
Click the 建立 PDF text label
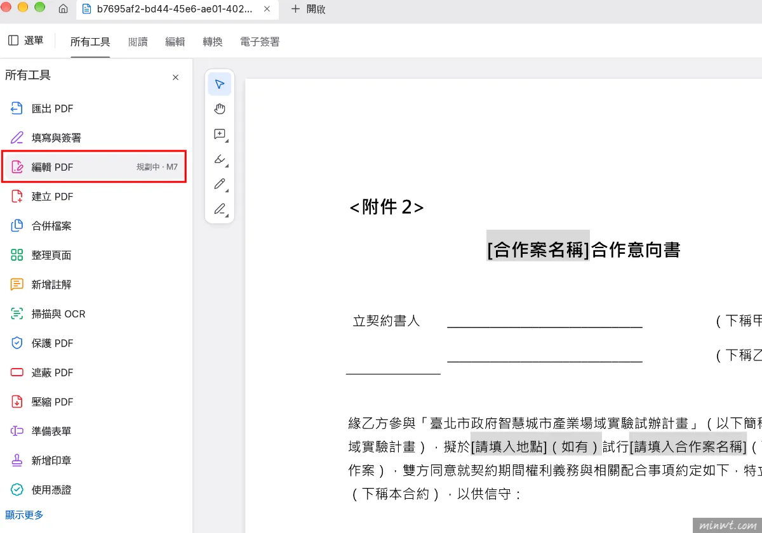point(53,197)
